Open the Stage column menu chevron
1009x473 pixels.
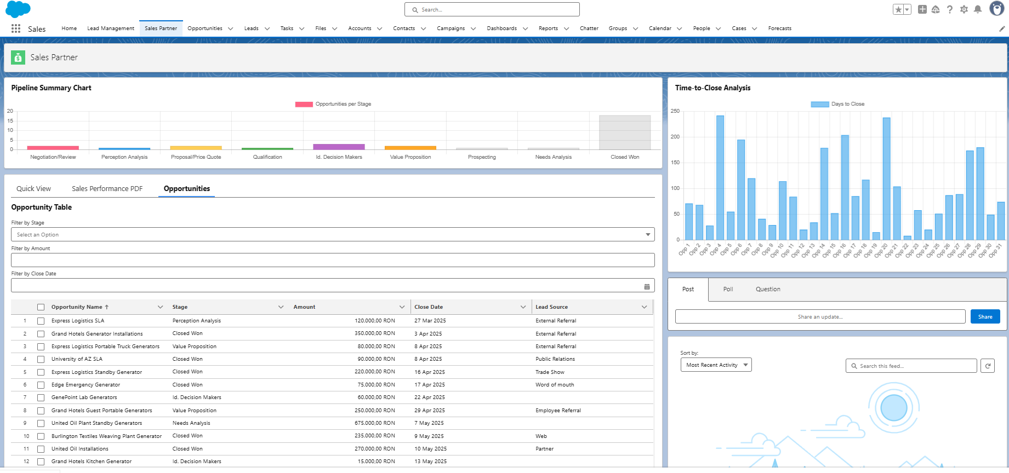click(x=281, y=307)
